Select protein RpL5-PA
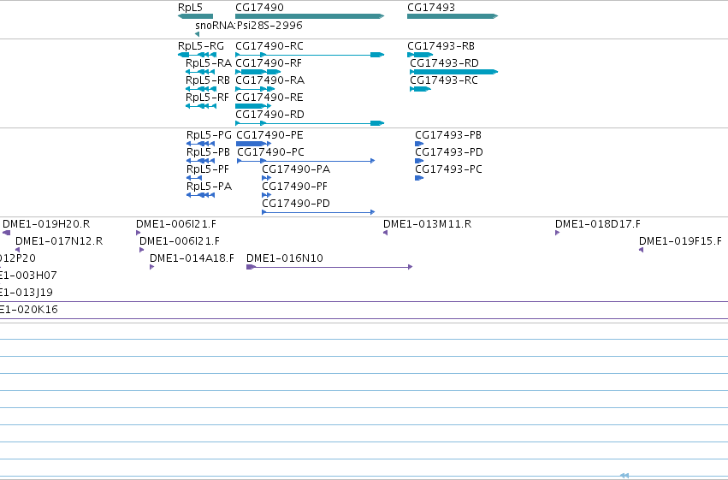This screenshot has height=480, width=728. point(209,187)
